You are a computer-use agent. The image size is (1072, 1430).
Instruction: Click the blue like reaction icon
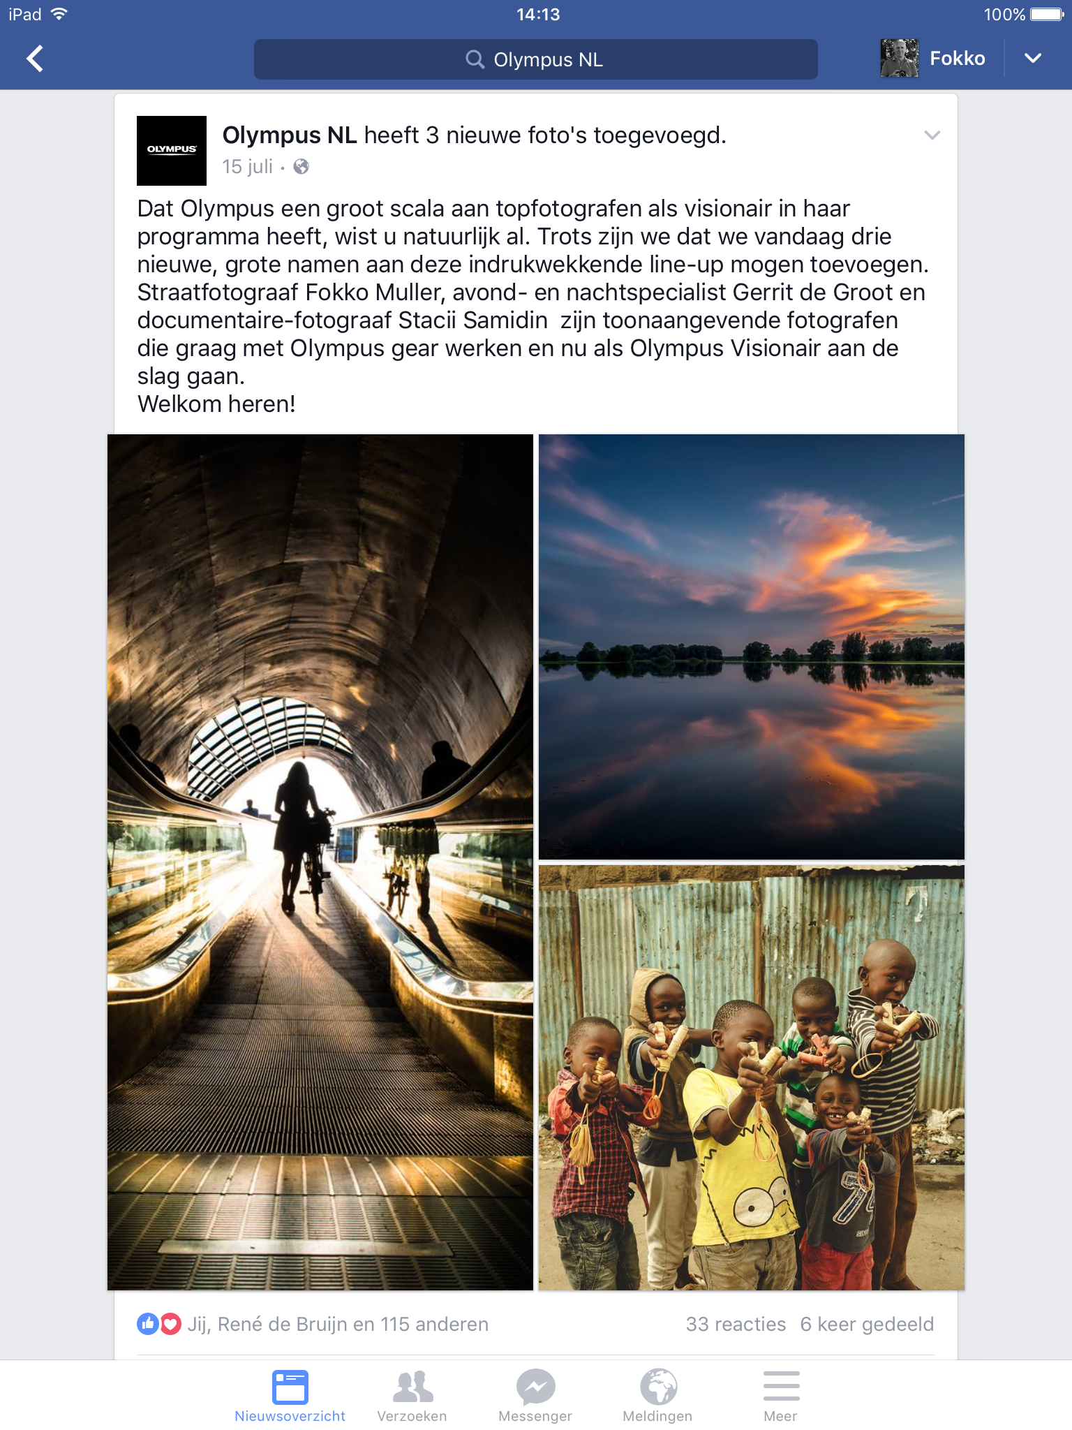pos(147,1324)
